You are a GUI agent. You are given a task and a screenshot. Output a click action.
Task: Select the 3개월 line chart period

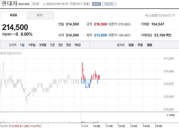coord(43,45)
